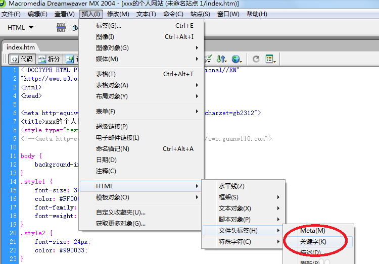Select the index.htm document tab

point(21,47)
